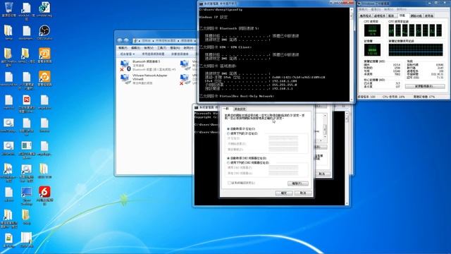Click 'Diagnose this connection' toolbar button
Viewport: 451px width, 254px height.
(180, 54)
